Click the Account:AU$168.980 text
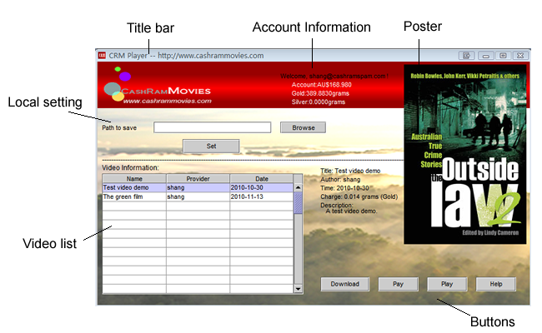The image size is (542, 333). click(x=322, y=85)
